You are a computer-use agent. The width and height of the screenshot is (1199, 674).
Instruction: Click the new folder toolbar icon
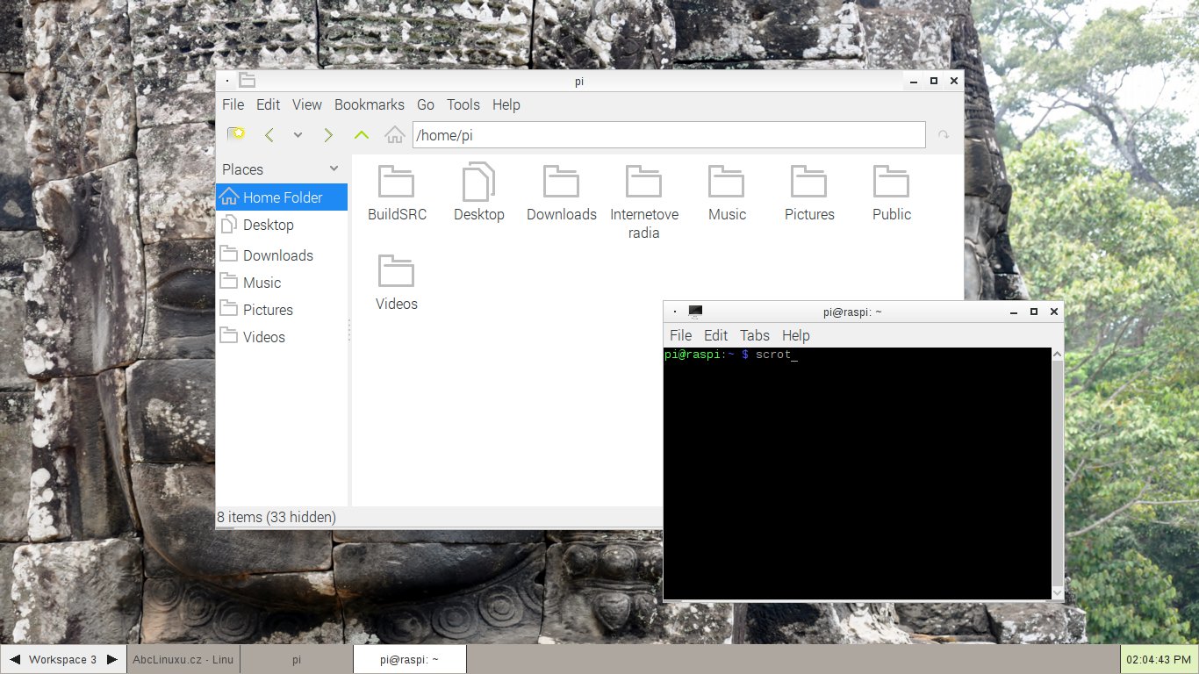click(236, 134)
